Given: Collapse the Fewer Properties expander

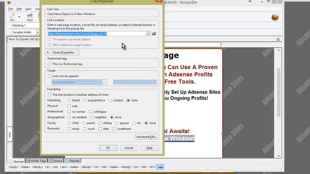Looking at the screenshot, I should (x=62, y=53).
